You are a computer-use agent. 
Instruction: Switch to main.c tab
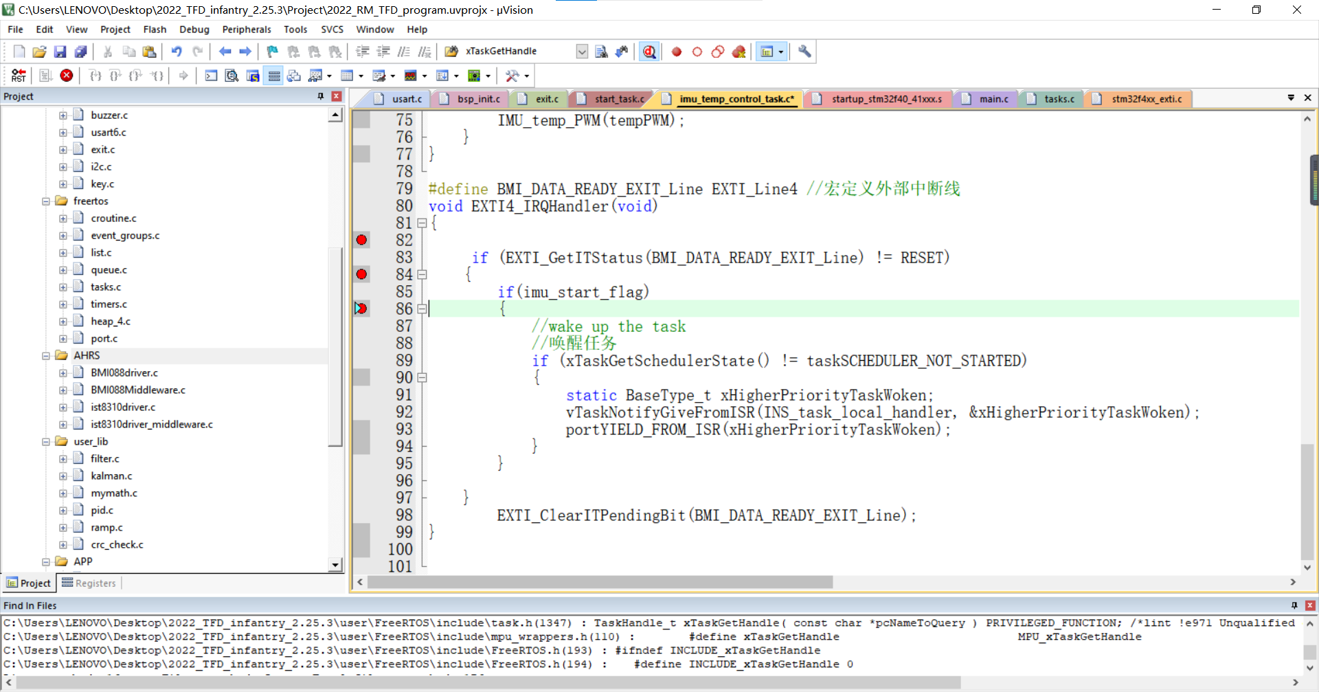(986, 99)
